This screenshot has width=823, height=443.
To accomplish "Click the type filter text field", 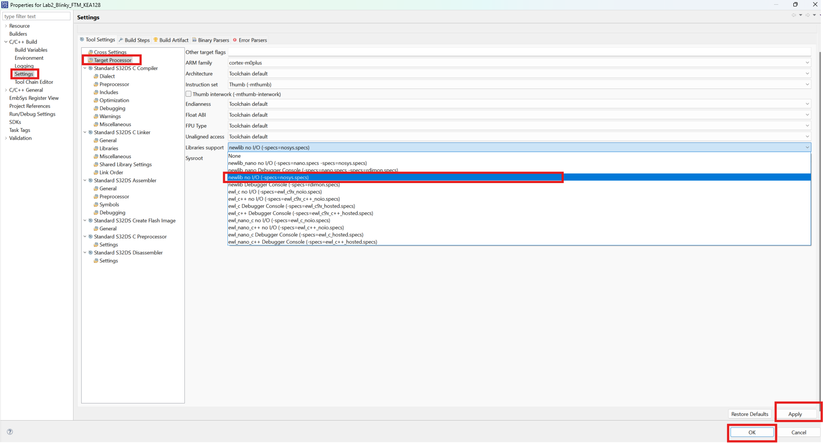I will tap(36, 16).
